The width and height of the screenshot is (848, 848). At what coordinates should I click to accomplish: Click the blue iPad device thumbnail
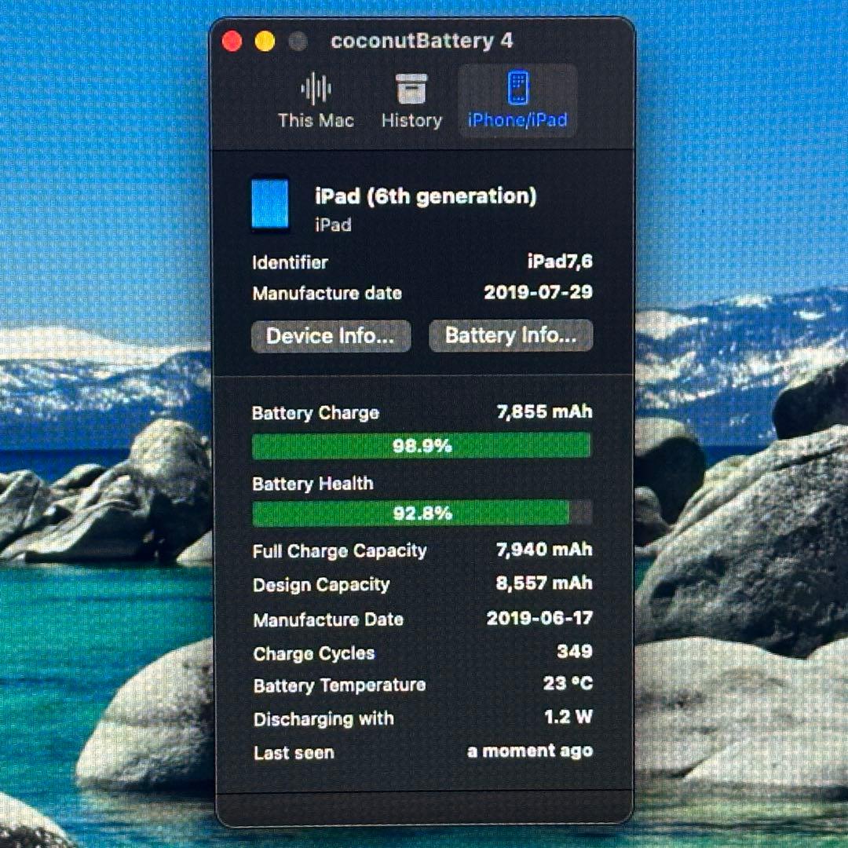tap(270, 205)
